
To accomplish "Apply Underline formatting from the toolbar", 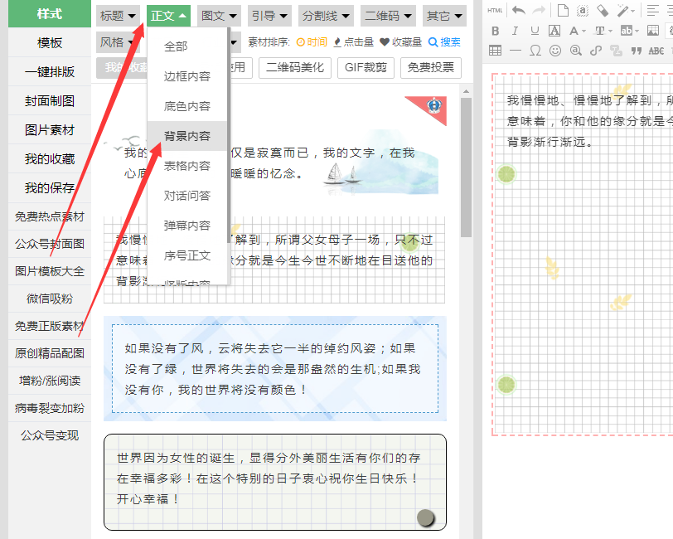I will (x=534, y=31).
